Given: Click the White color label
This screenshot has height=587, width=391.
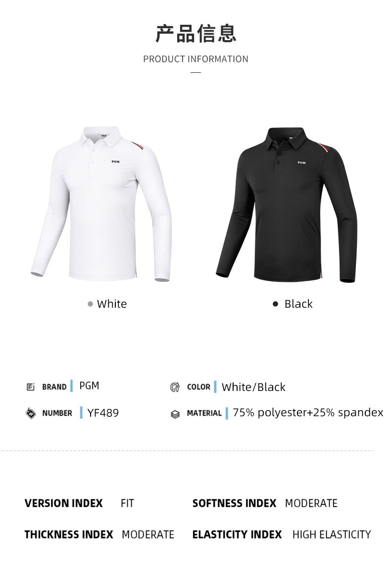Looking at the screenshot, I should coord(112,304).
